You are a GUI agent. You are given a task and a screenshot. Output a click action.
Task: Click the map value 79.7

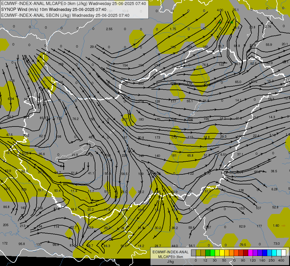pos(41,190)
